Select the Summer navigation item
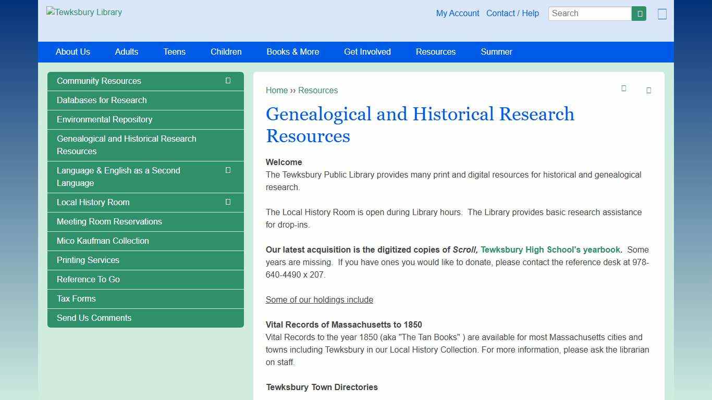 coord(496,52)
